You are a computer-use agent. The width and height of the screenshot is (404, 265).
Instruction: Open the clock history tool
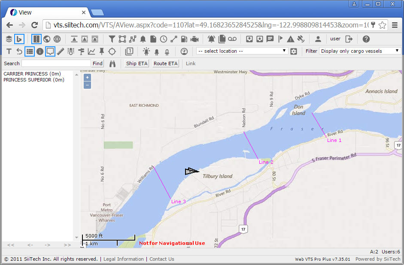click(164, 39)
